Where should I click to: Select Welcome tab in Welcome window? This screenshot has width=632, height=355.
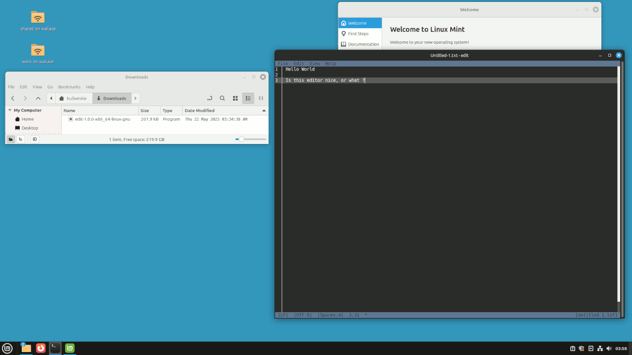[x=360, y=23]
